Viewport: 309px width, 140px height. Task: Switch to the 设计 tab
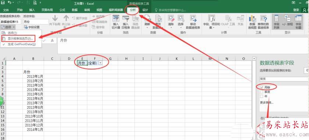(x=145, y=10)
